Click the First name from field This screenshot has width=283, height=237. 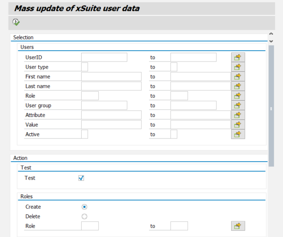(x=111, y=77)
